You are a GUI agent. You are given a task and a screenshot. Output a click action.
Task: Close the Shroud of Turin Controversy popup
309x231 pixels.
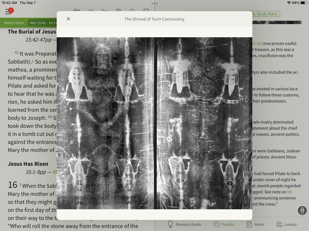68,19
